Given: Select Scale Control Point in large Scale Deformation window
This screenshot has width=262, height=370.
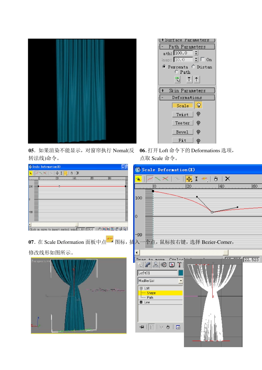Looking at the screenshot, I should 196,179.
